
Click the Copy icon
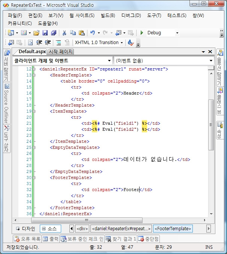coord(73,33)
